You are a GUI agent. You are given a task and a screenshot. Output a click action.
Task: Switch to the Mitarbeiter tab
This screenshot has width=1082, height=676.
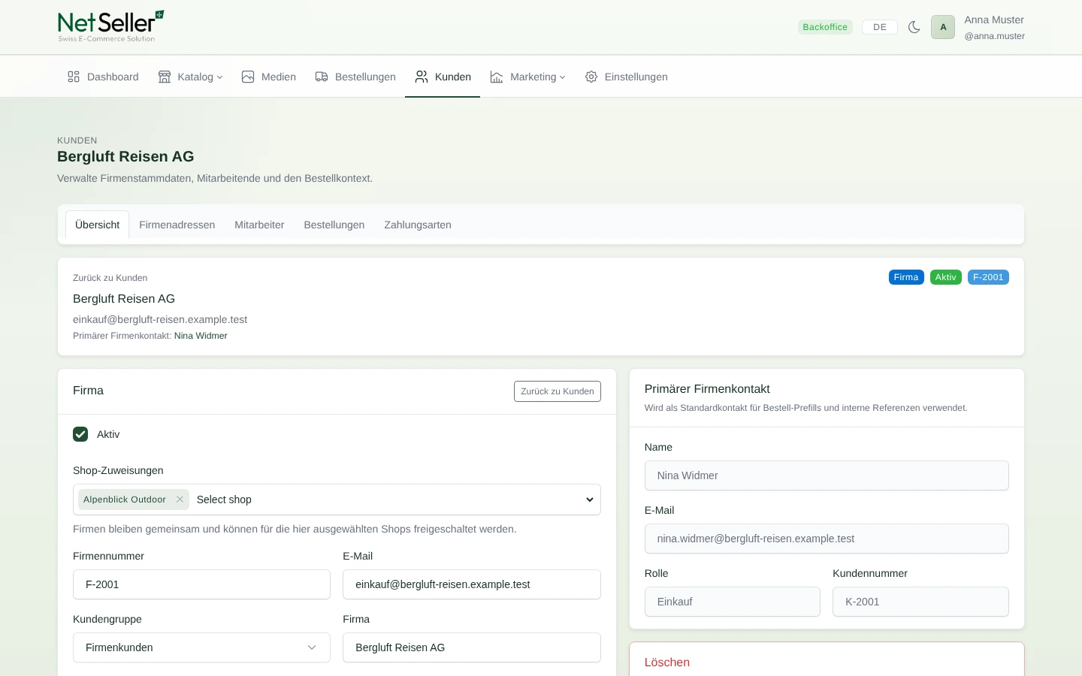(x=259, y=225)
